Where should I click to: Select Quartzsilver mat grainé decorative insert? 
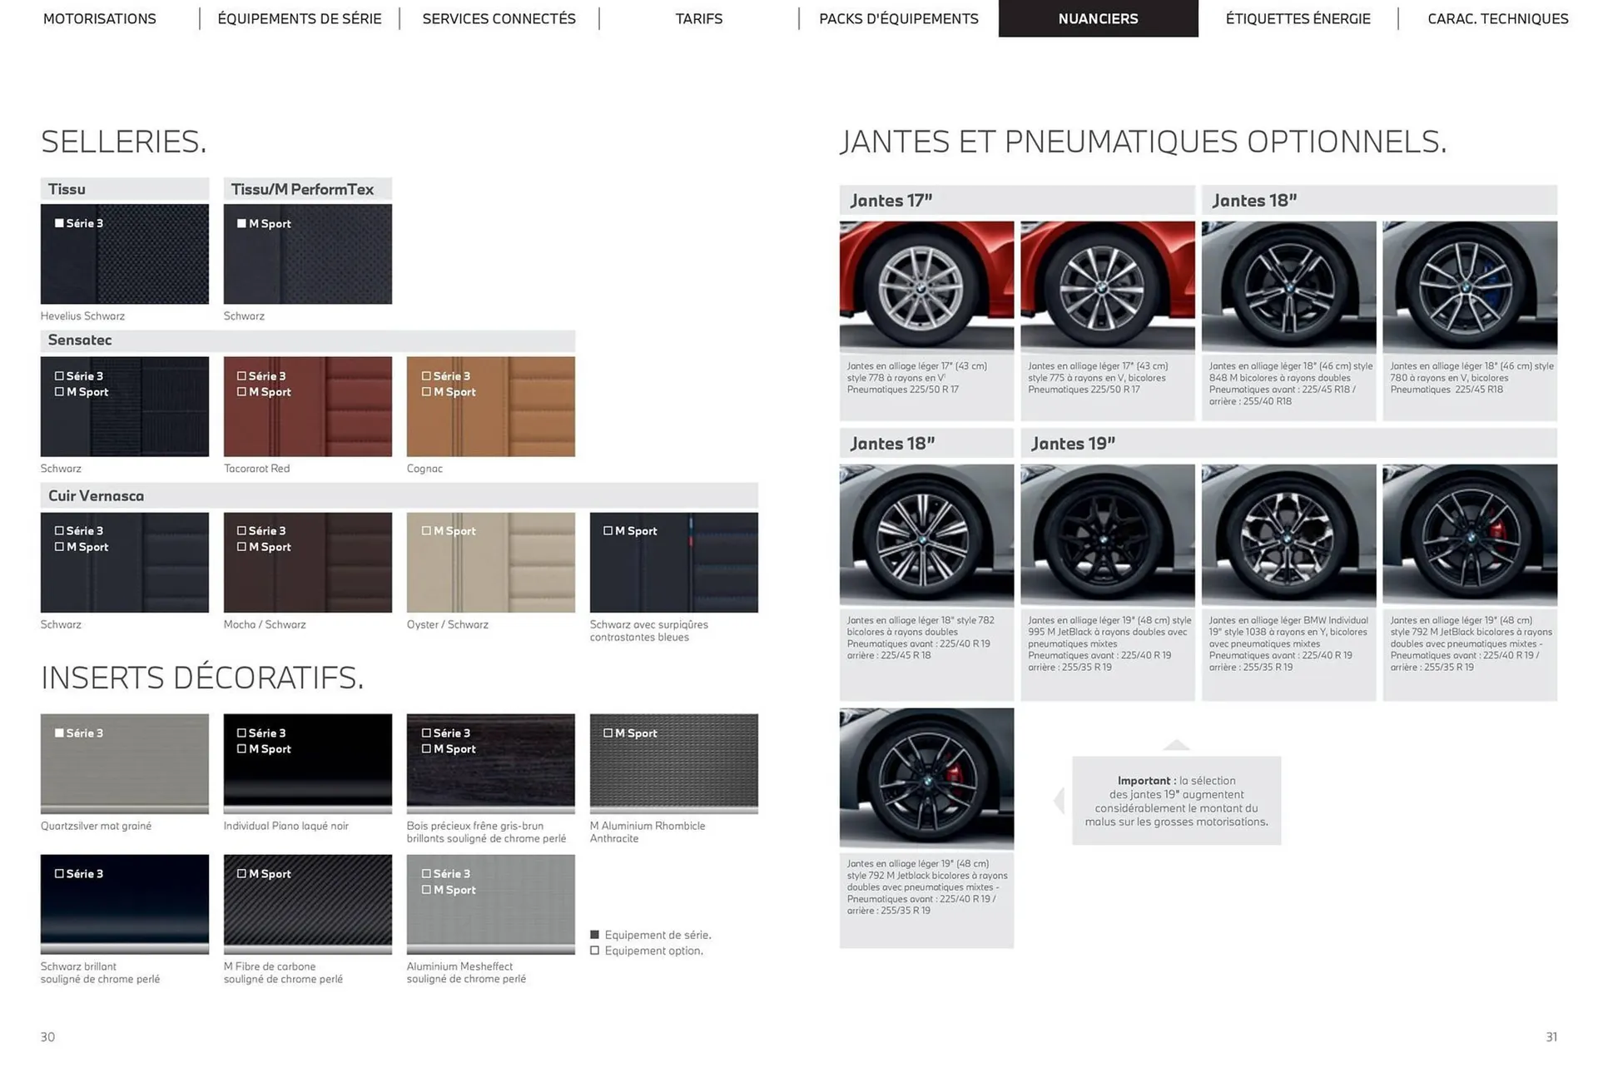pyautogui.click(x=124, y=763)
